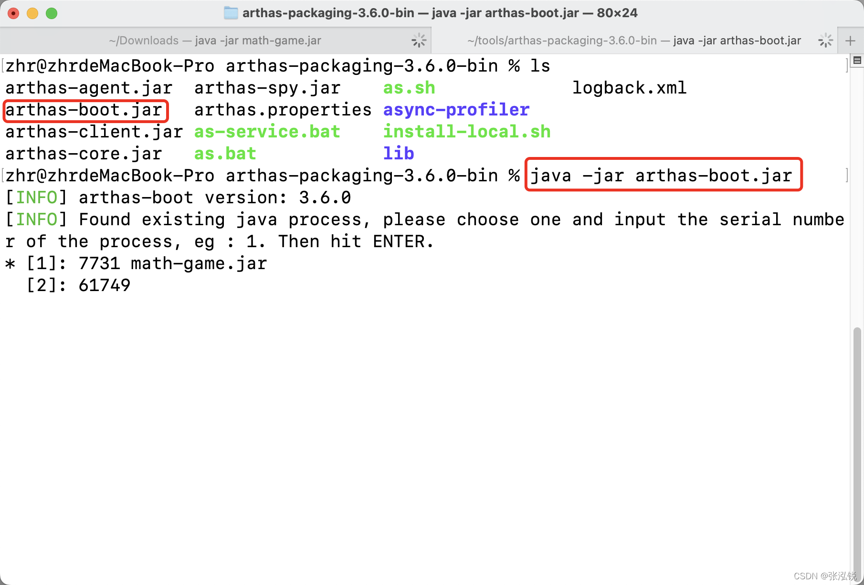Click the install-local.sh entry

tap(467, 132)
